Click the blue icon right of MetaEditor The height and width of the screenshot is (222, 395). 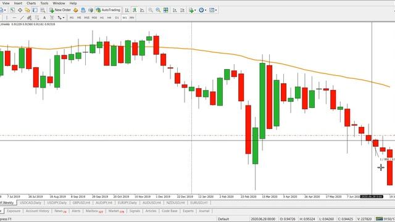click(x=83, y=10)
